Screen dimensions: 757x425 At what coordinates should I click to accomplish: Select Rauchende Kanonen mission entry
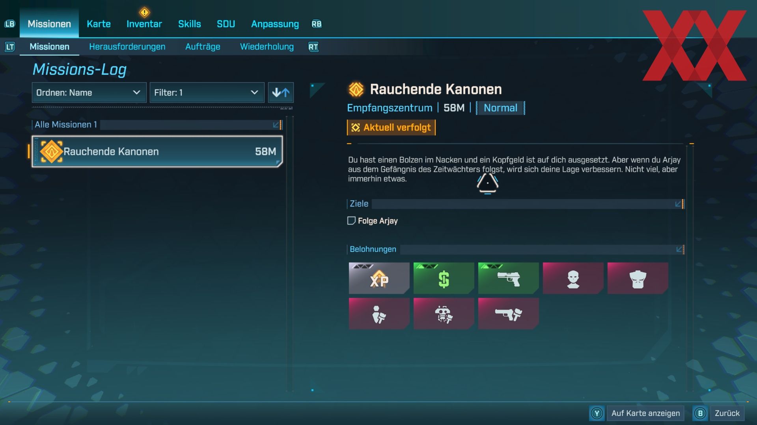157,152
